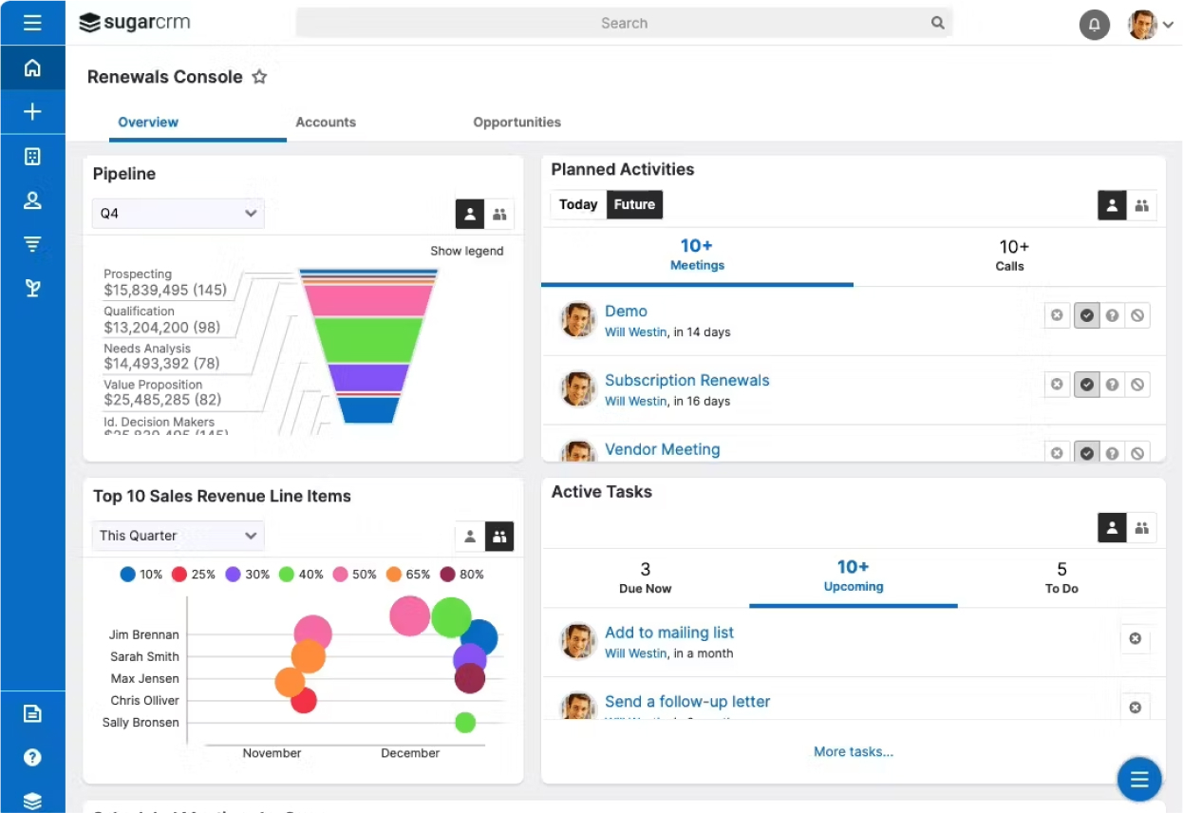Open the plant sprout icon in sidebar
This screenshot has width=1183, height=813.
[32, 289]
